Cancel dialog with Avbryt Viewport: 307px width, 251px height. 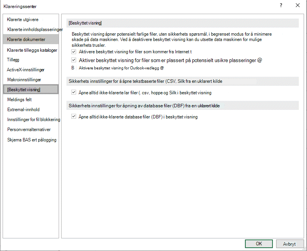290,244
